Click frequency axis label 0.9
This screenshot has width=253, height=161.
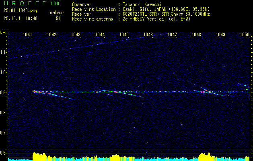(x=3, y=93)
